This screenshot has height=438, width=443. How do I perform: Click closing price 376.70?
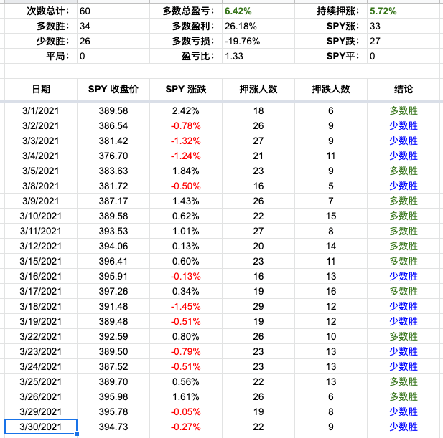(x=113, y=156)
